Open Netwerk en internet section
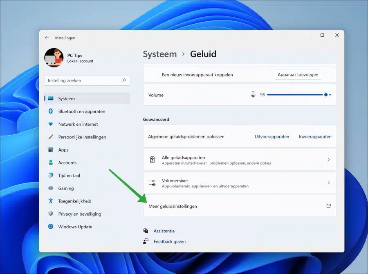 (x=87, y=124)
